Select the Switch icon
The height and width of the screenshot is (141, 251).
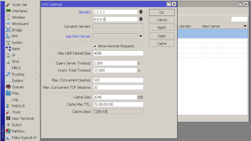[8, 42]
